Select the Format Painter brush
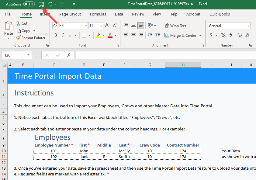The width and height of the screenshot is (256, 180). [31, 38]
